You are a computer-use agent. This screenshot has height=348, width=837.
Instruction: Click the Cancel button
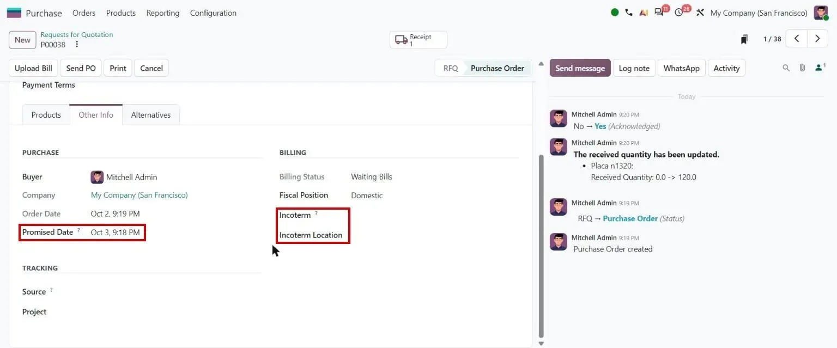[x=151, y=68]
